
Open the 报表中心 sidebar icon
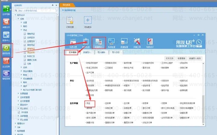[x=6, y=35]
